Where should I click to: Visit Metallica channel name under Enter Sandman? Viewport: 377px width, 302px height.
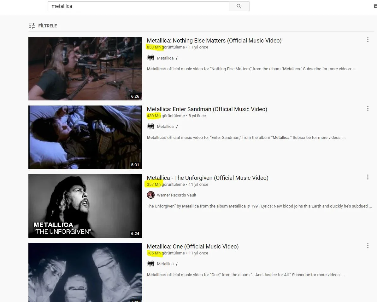point(165,126)
